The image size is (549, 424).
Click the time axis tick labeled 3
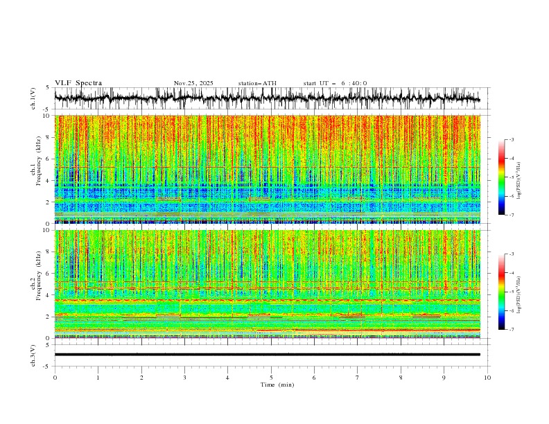coord(184,378)
